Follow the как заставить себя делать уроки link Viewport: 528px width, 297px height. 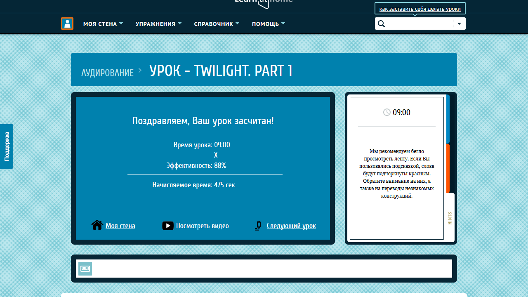pos(420,9)
